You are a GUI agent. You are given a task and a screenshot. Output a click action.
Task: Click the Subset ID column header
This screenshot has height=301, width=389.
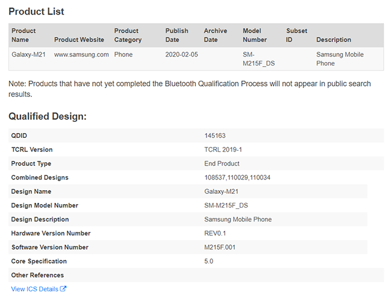click(296, 35)
